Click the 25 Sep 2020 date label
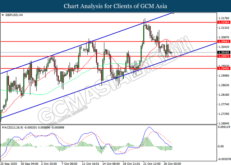 9,164
